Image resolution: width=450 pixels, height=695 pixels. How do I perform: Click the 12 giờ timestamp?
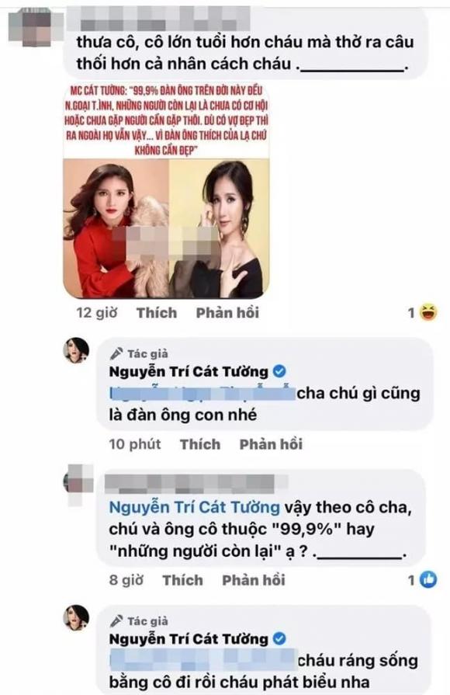[97, 313]
